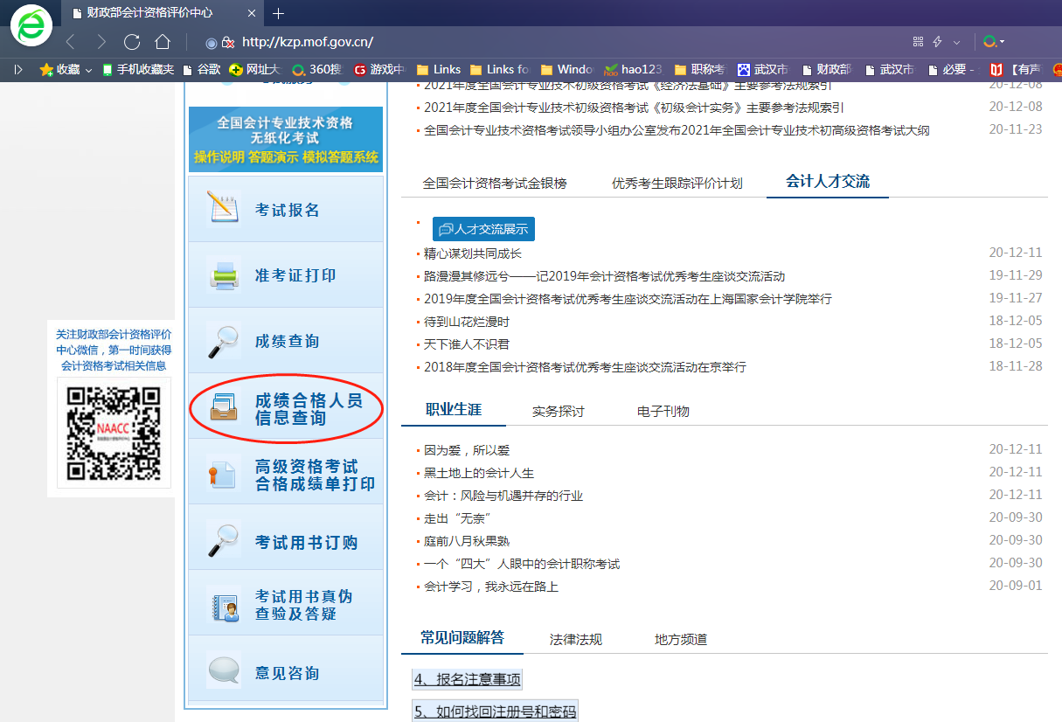1062x722 pixels.
Task: Open the 如何找回注册号和密码 FAQ item
Action: click(x=495, y=712)
